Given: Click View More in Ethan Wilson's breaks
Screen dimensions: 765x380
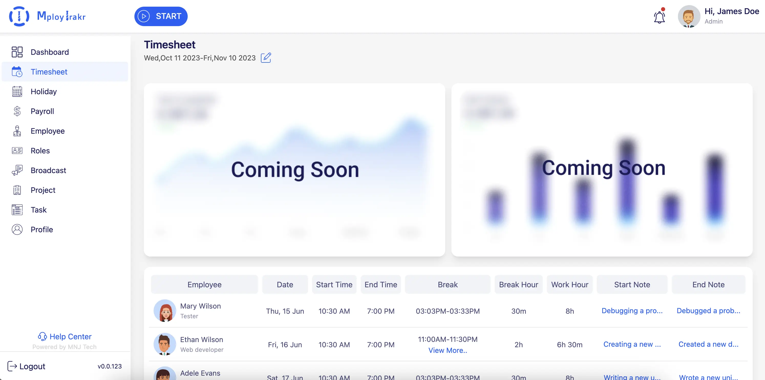Looking at the screenshot, I should tap(448, 350).
